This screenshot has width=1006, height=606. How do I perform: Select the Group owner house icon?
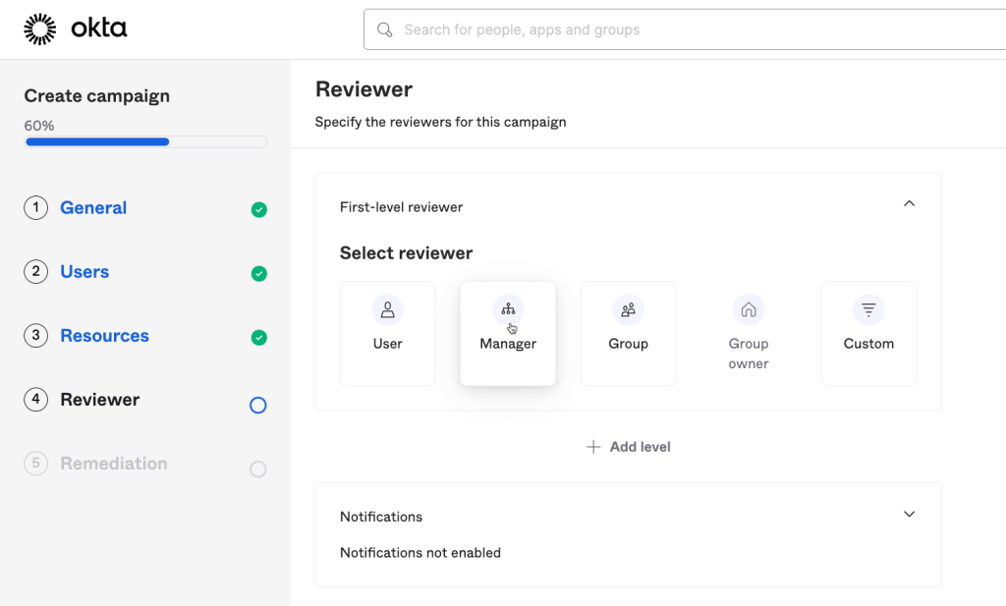click(749, 310)
